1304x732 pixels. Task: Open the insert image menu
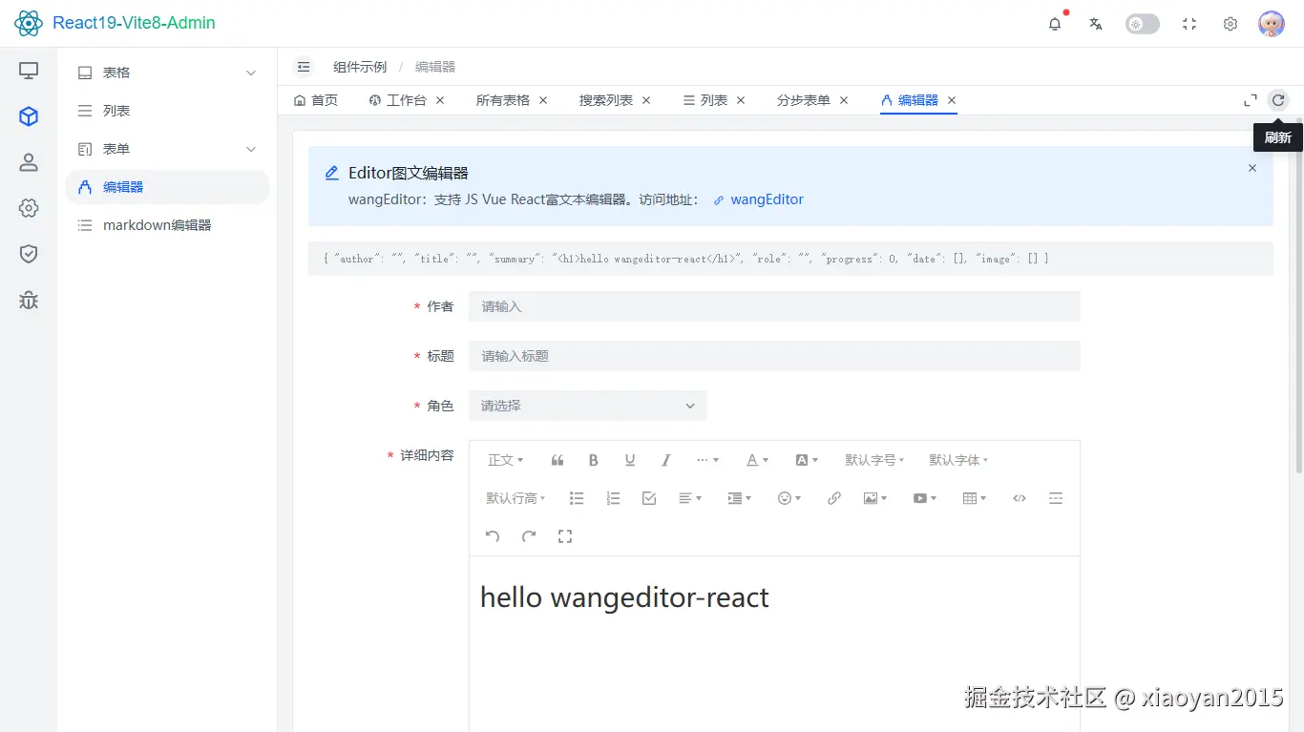(875, 498)
